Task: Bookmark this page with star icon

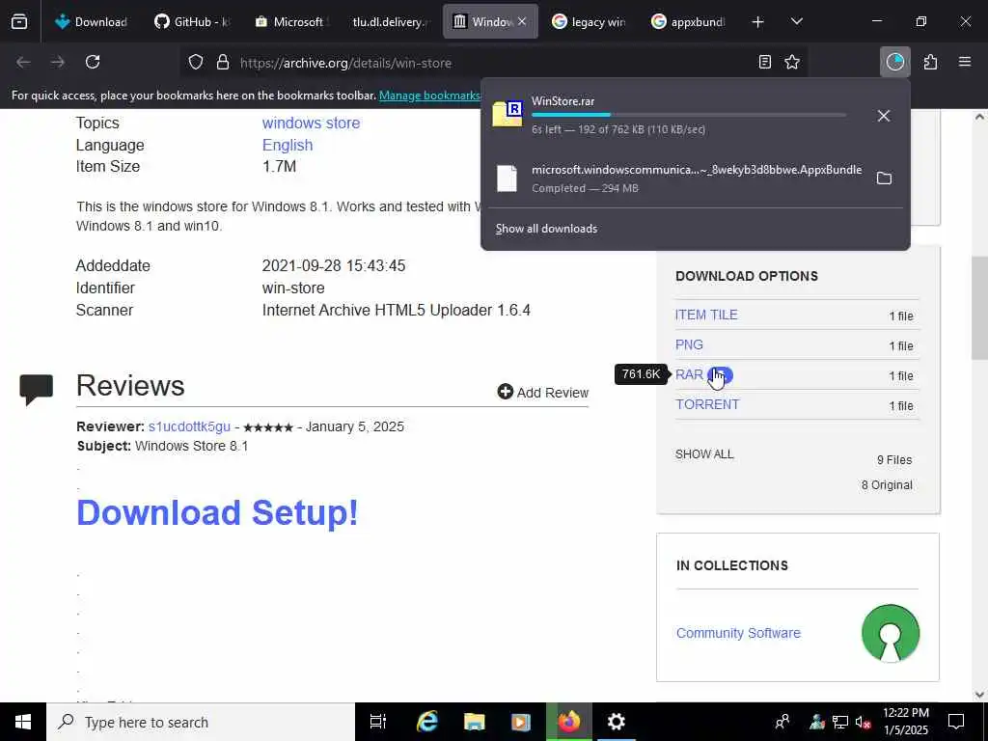Action: coord(792,63)
